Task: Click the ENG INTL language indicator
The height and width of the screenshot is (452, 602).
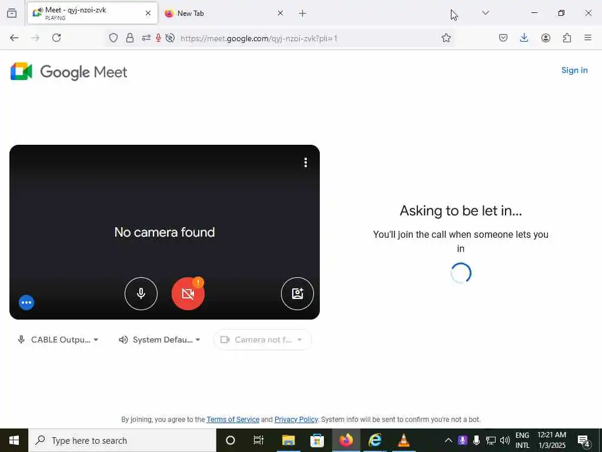Action: click(522, 440)
